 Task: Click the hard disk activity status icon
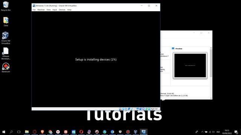(120, 109)
